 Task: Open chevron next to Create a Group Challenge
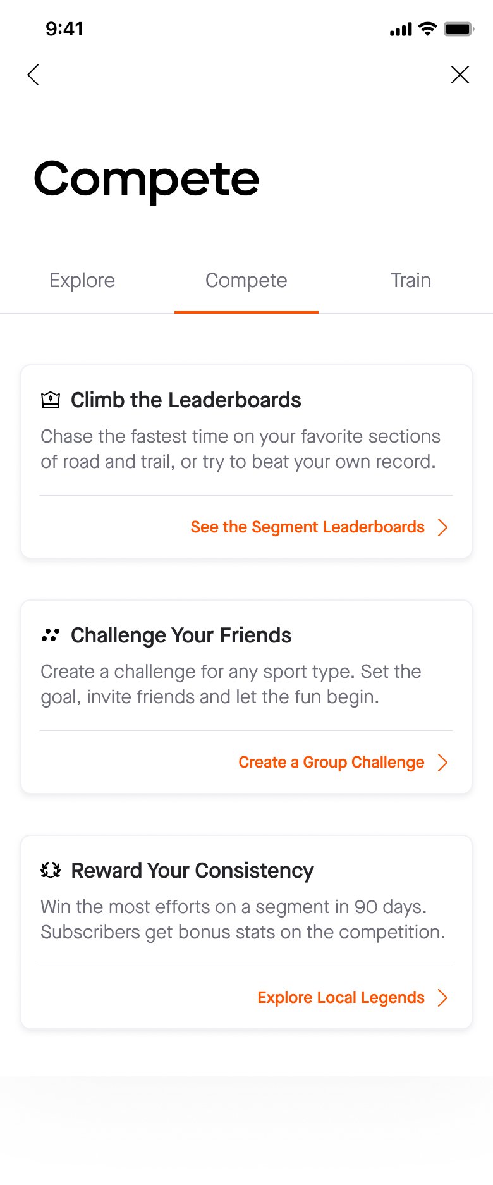443,763
